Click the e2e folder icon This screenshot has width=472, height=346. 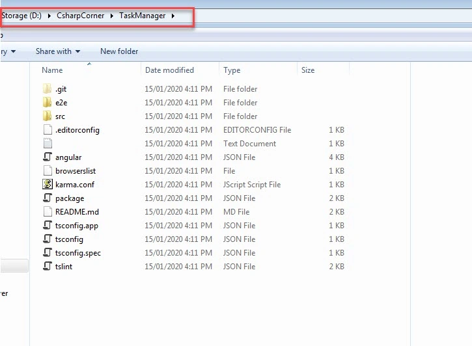point(48,102)
